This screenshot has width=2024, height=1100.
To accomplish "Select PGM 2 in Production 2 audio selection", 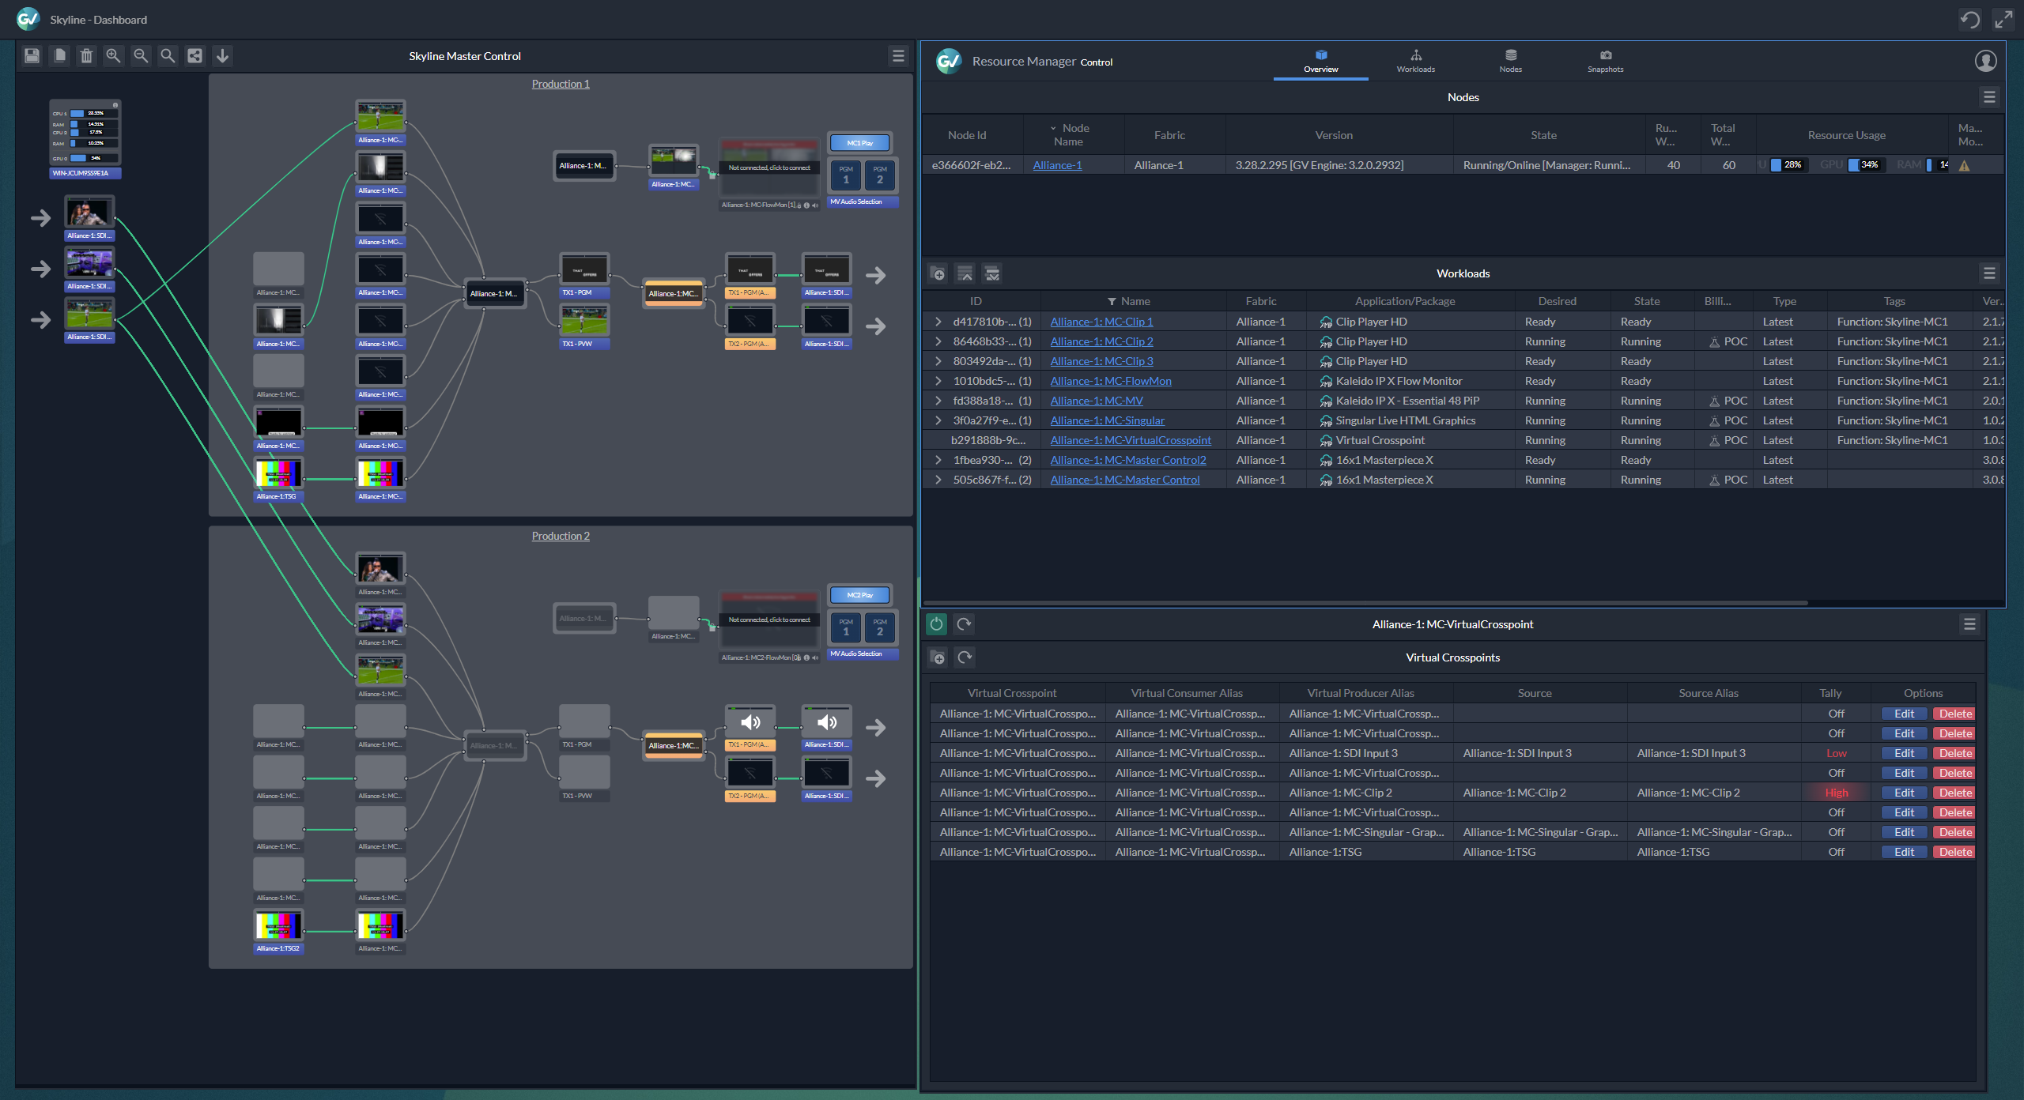I will (880, 627).
